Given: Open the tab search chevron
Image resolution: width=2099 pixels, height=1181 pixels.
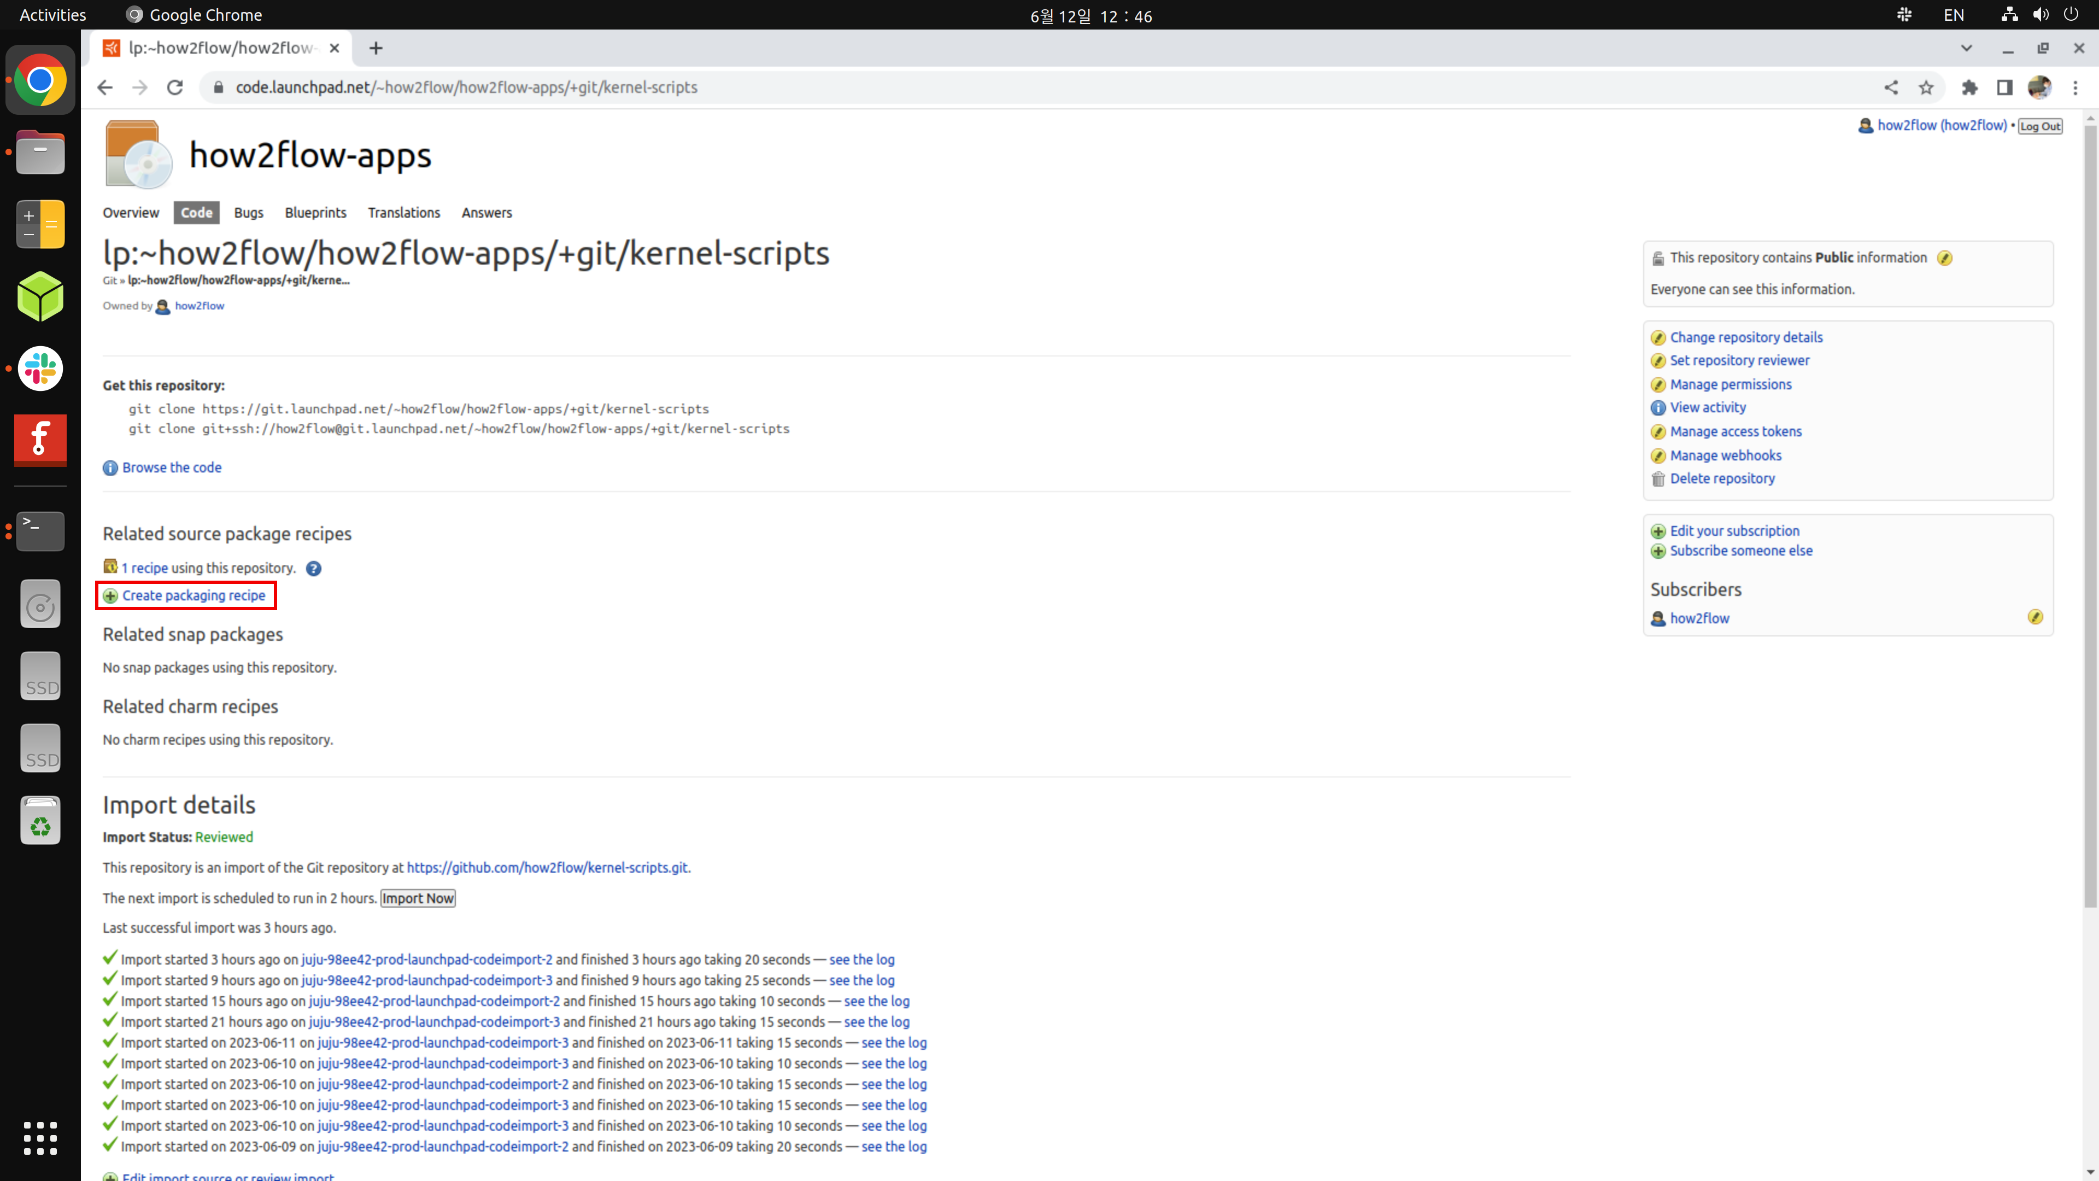Looking at the screenshot, I should 1966,48.
